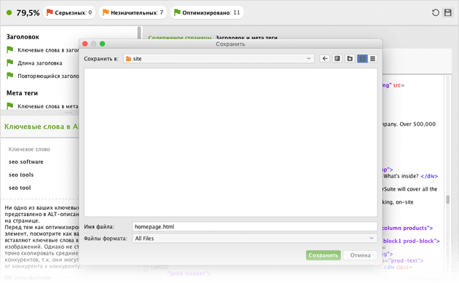Open the Сохранить в folder dropdown
This screenshot has width=459, height=283.
click(x=219, y=58)
